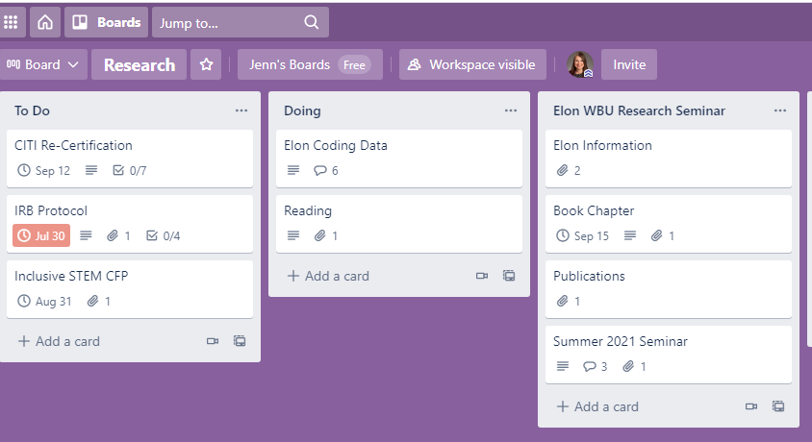Go to Trello home icon
This screenshot has height=442, width=812.
(x=45, y=22)
